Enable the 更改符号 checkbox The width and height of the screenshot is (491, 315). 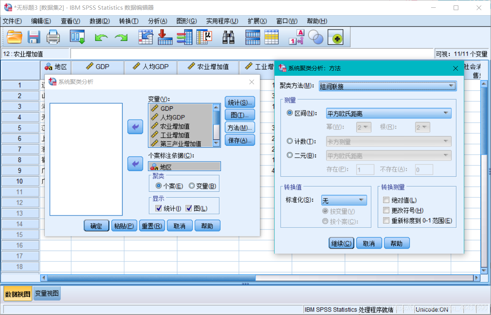coord(386,210)
